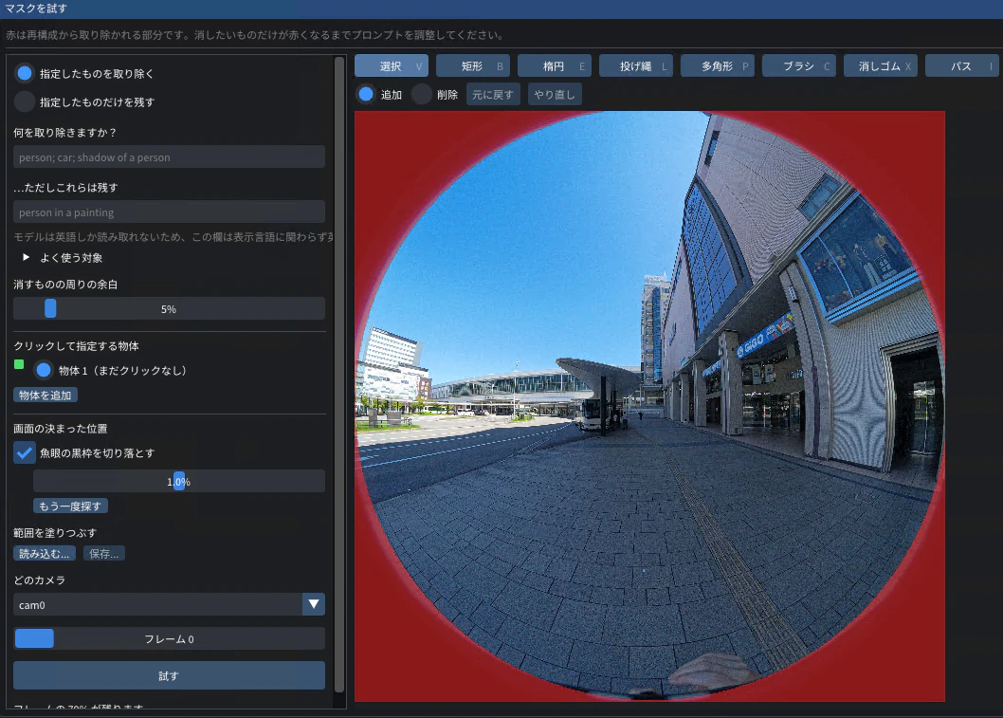Viewport: 1003px width, 718px height.
Task: Click the green 物体 1 color swatch
Action: 19,365
